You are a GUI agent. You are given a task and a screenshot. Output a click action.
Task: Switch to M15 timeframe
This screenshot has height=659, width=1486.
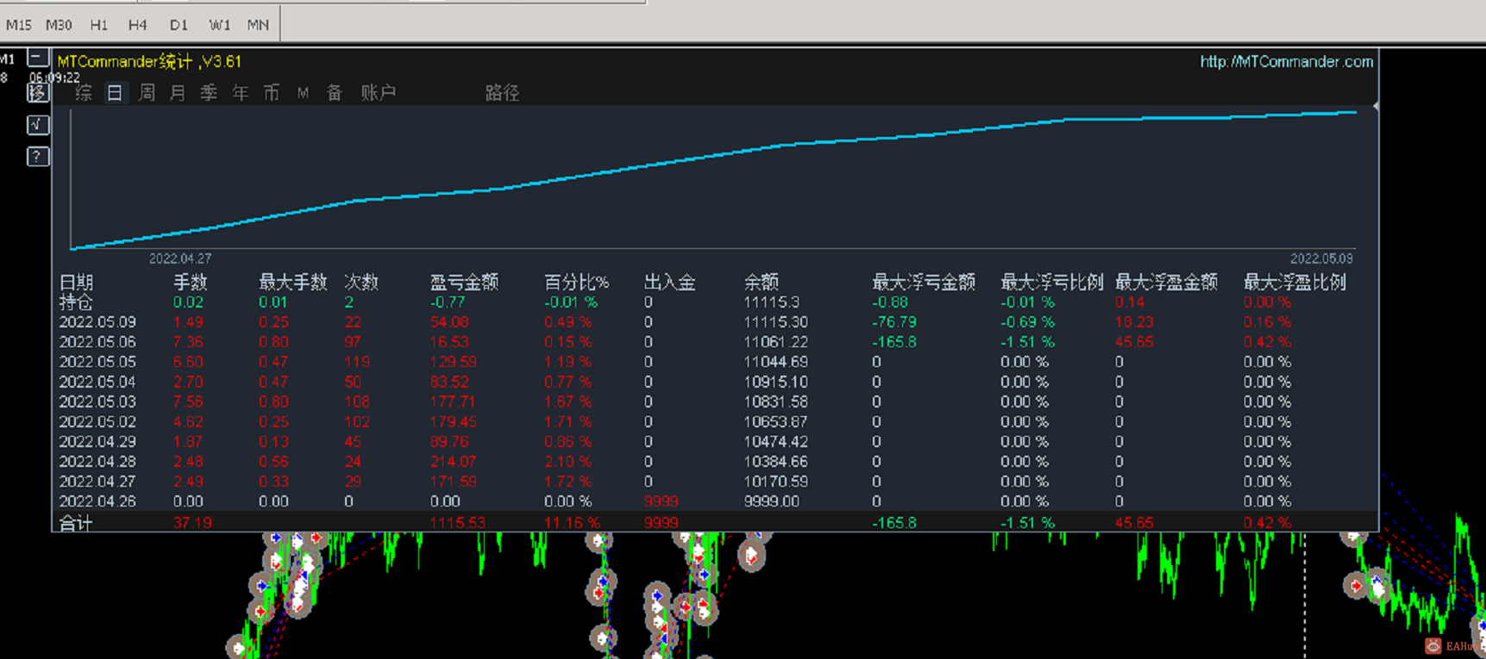pyautogui.click(x=19, y=25)
